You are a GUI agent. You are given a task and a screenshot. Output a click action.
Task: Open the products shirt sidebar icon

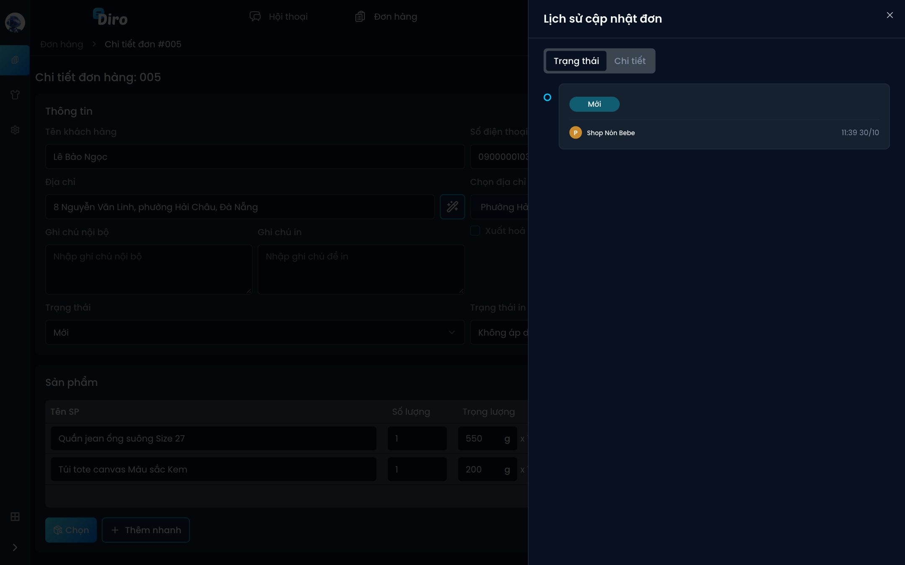[15, 95]
